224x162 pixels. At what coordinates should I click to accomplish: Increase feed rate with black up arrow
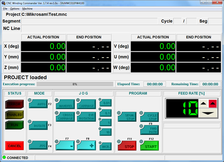tap(203, 104)
